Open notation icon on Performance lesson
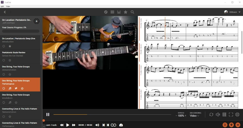Viewport: 243px width, 128px height. (10, 88)
